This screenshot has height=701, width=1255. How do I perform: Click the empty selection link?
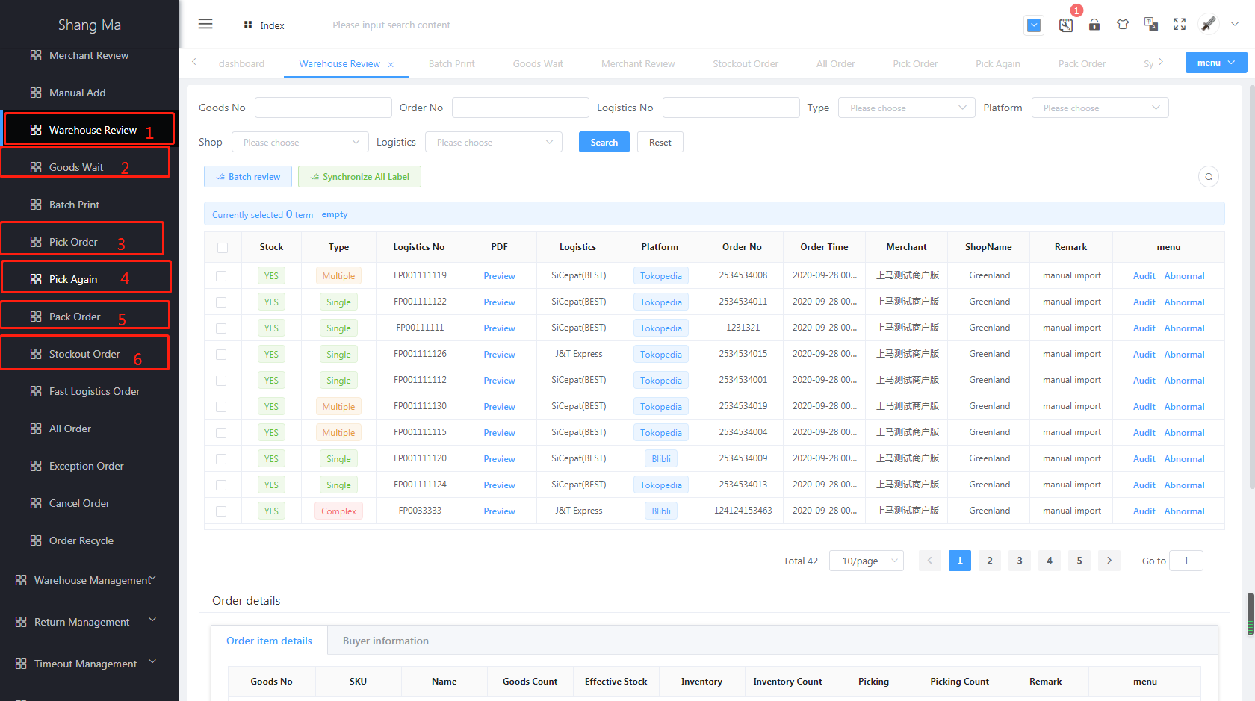pos(335,214)
